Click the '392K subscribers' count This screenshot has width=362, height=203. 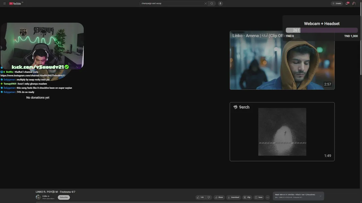[x=48, y=199]
